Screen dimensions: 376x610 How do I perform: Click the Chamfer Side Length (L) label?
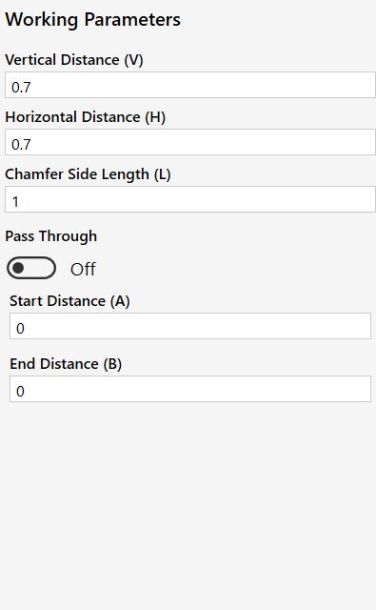[88, 174]
